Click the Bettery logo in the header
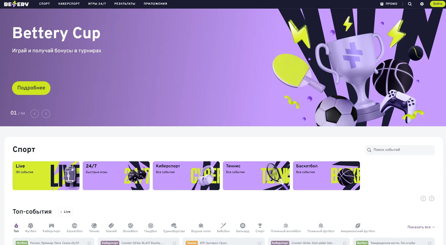Image resolution: width=446 pixels, height=245 pixels. pyautogui.click(x=16, y=4)
